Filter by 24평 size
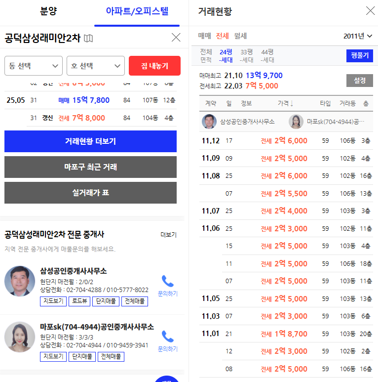Viewport: 378px width, 382px height. 226,56
